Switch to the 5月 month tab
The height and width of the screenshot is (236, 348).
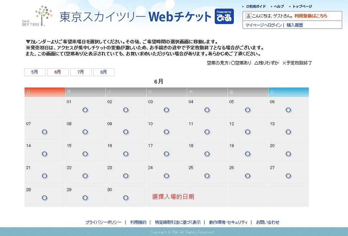click(x=35, y=72)
